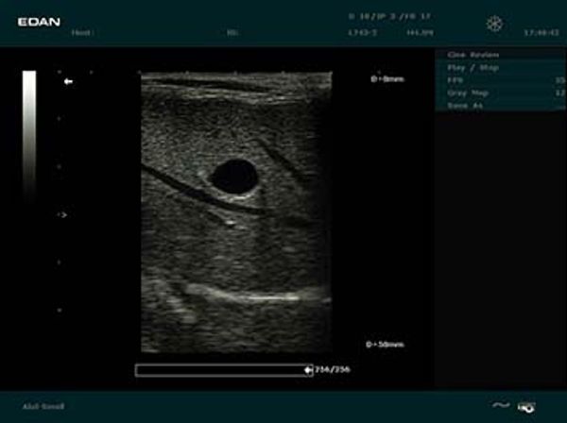Click the D=50mm depth label
567x423 pixels.
[386, 345]
